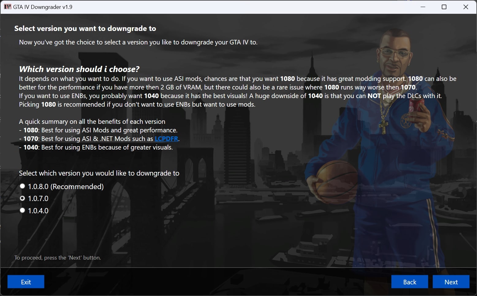Click the Next button
Screen dimensions: 477x296
451,282
